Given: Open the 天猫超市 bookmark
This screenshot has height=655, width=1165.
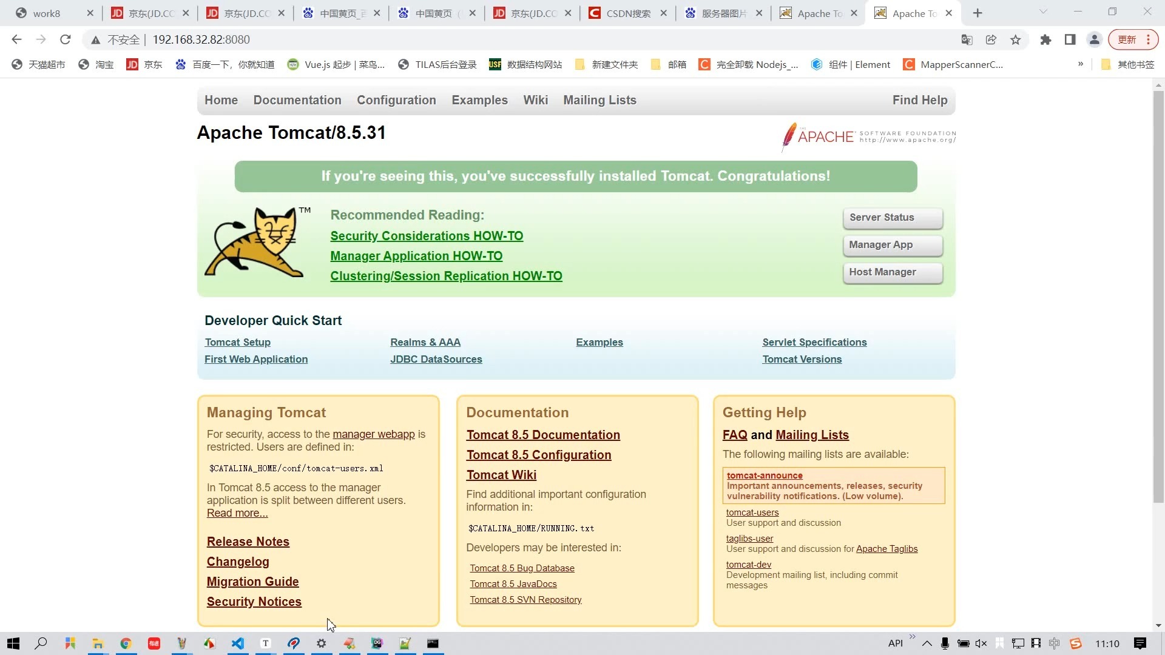Looking at the screenshot, I should click(x=38, y=64).
